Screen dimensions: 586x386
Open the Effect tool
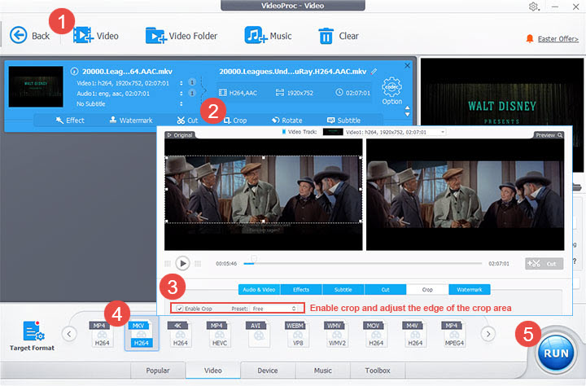click(70, 120)
